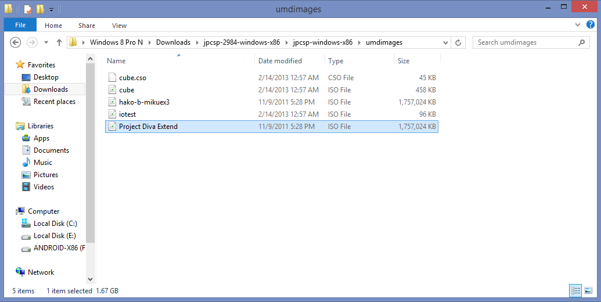Click the 458 KB size cell
The height and width of the screenshot is (302, 601).
pos(426,90)
